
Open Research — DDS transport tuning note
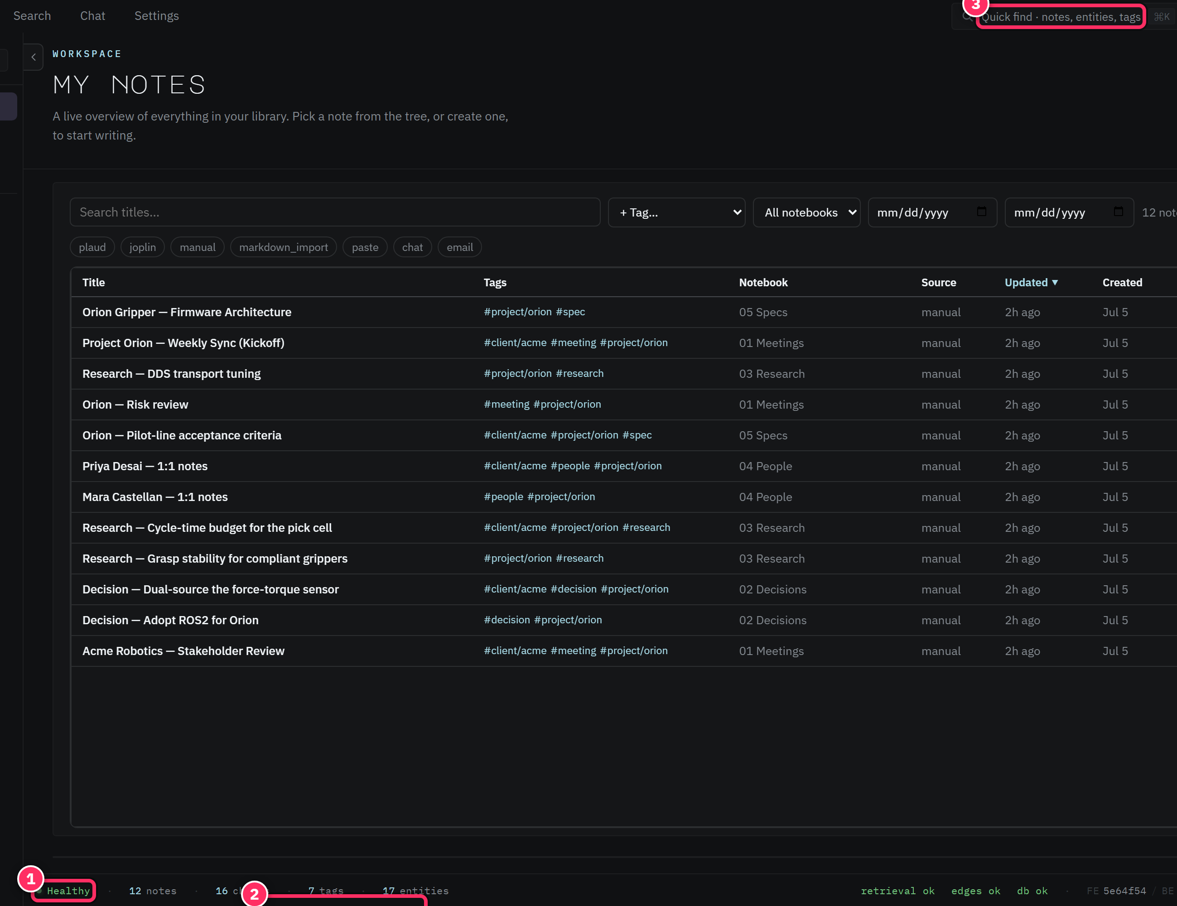click(171, 374)
